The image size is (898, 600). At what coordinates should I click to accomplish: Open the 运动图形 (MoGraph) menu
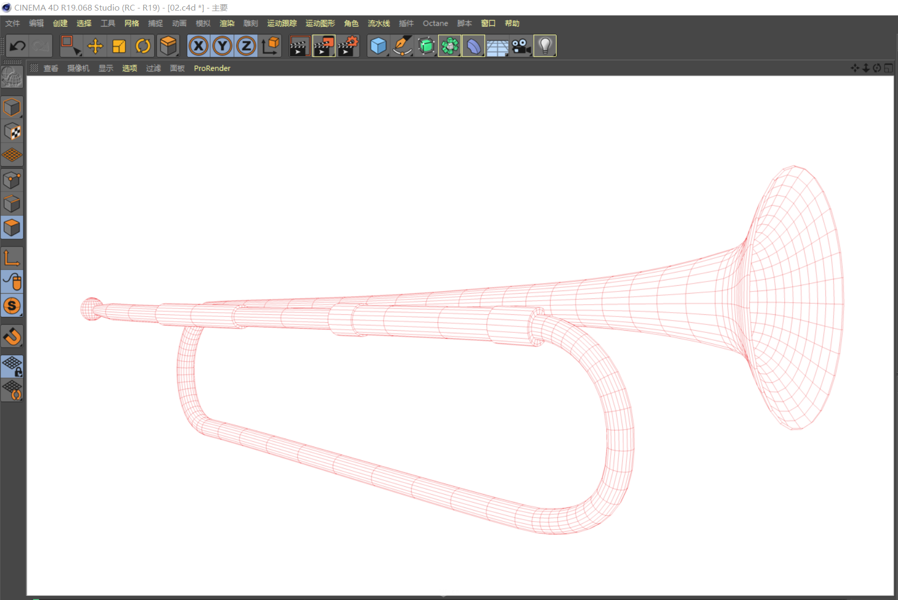[x=320, y=23]
